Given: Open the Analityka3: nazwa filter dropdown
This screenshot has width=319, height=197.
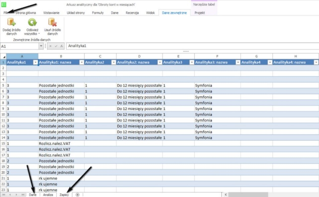Looking at the screenshot, I should tap(238, 62).
